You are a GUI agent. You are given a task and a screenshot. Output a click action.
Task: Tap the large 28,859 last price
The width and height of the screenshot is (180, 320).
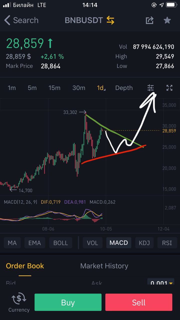[x=25, y=43]
